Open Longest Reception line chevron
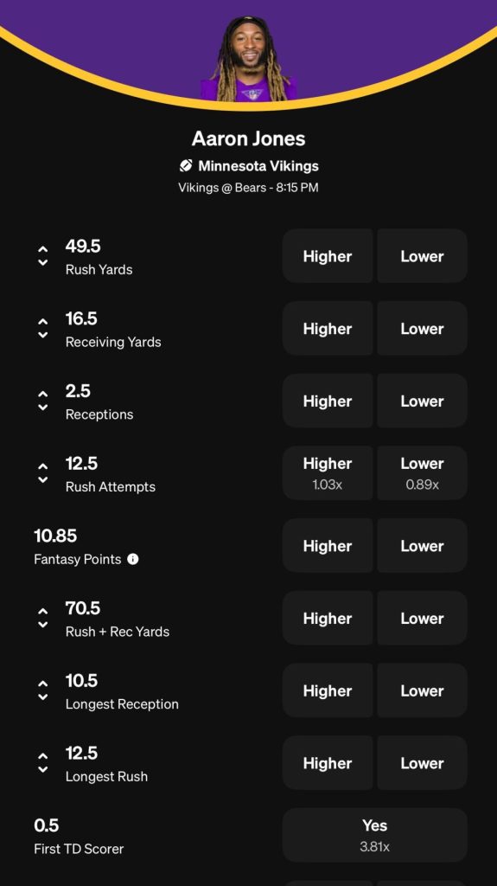 pos(42,690)
